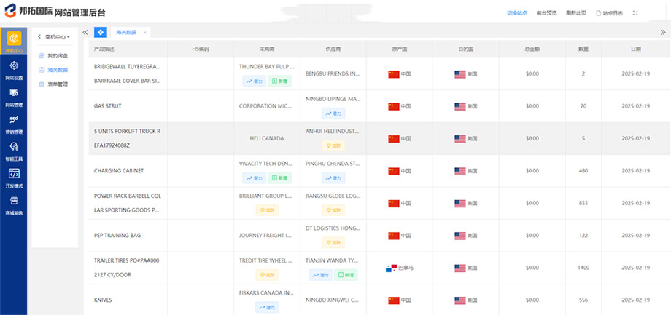
Task: Click US flag in KNIVES row
Action: 460,300
